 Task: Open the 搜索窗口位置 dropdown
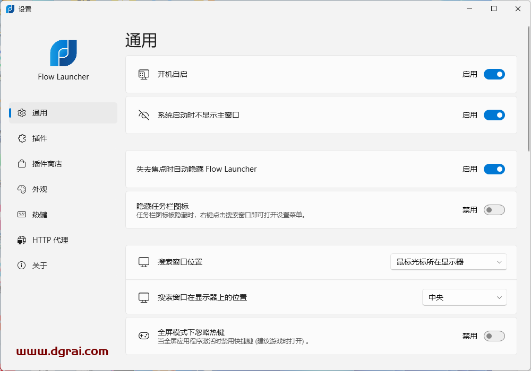click(x=448, y=262)
